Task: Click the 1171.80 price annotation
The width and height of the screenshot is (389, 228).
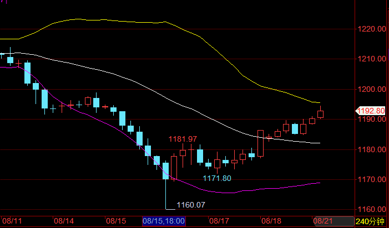Action: point(216,178)
